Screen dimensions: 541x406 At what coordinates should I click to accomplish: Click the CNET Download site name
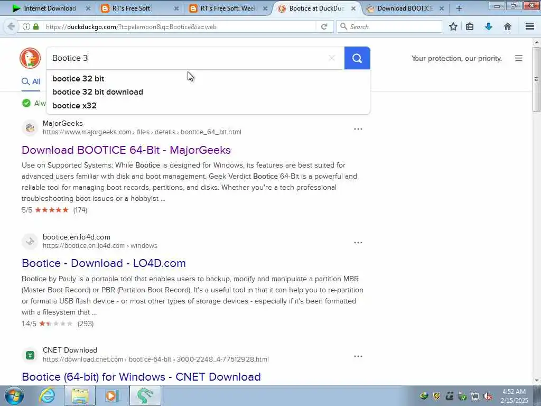pyautogui.click(x=70, y=350)
